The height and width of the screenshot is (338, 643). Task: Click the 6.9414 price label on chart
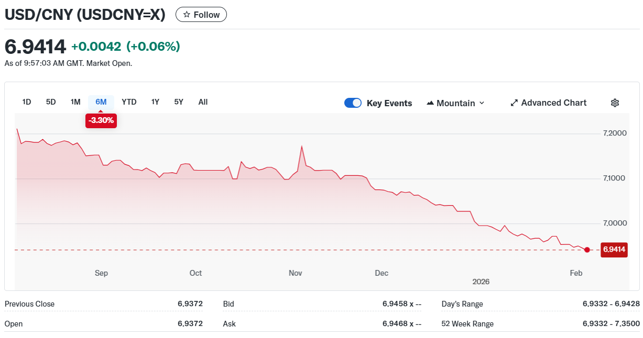point(614,250)
